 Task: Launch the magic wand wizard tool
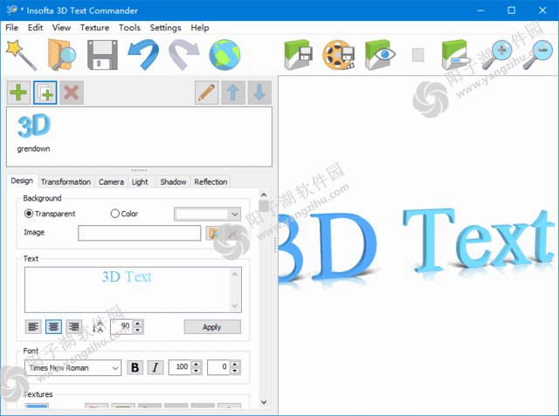[21, 55]
